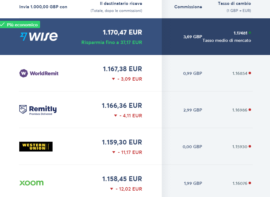Click red dot beside WorldRemit rate 1.16854

point(250,73)
